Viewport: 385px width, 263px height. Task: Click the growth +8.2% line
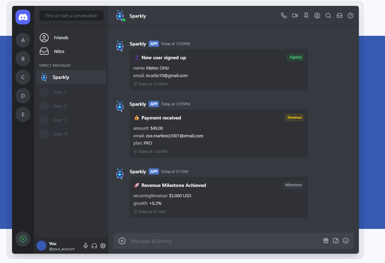click(x=147, y=203)
